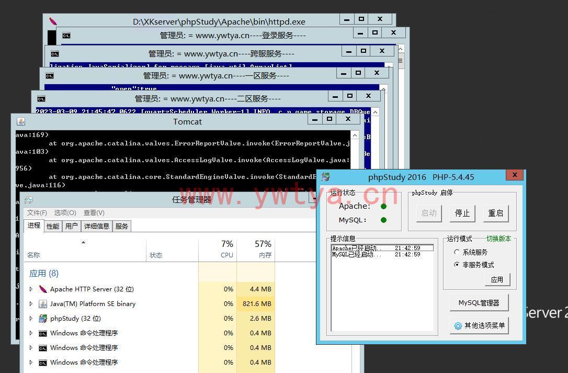Click the 应用 button under 运行模式
This screenshot has width=568, height=373.
(497, 279)
